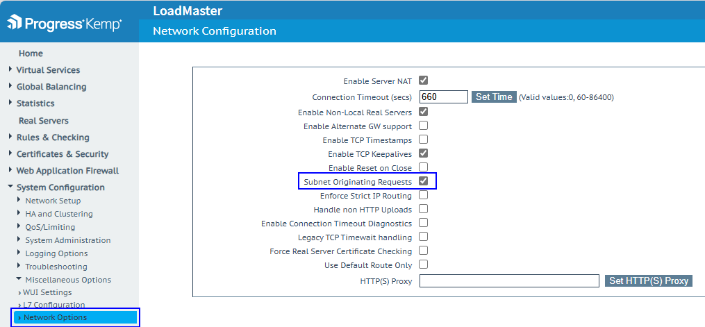Open Virtual Services menu label
This screenshot has height=327, width=705.
point(48,70)
